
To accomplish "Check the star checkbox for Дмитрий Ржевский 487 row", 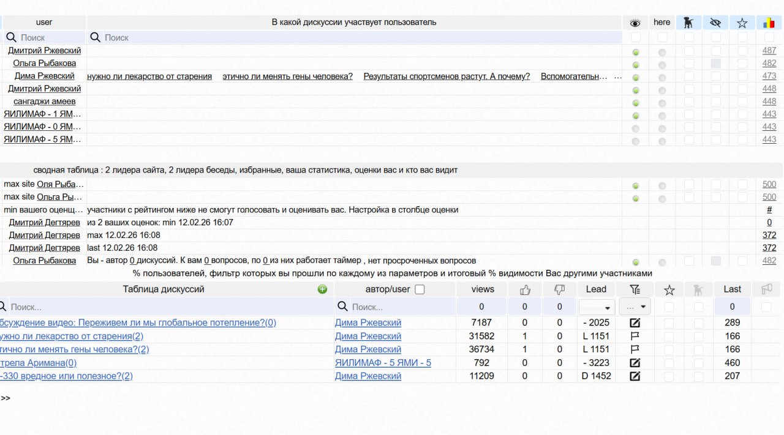I will [x=742, y=51].
